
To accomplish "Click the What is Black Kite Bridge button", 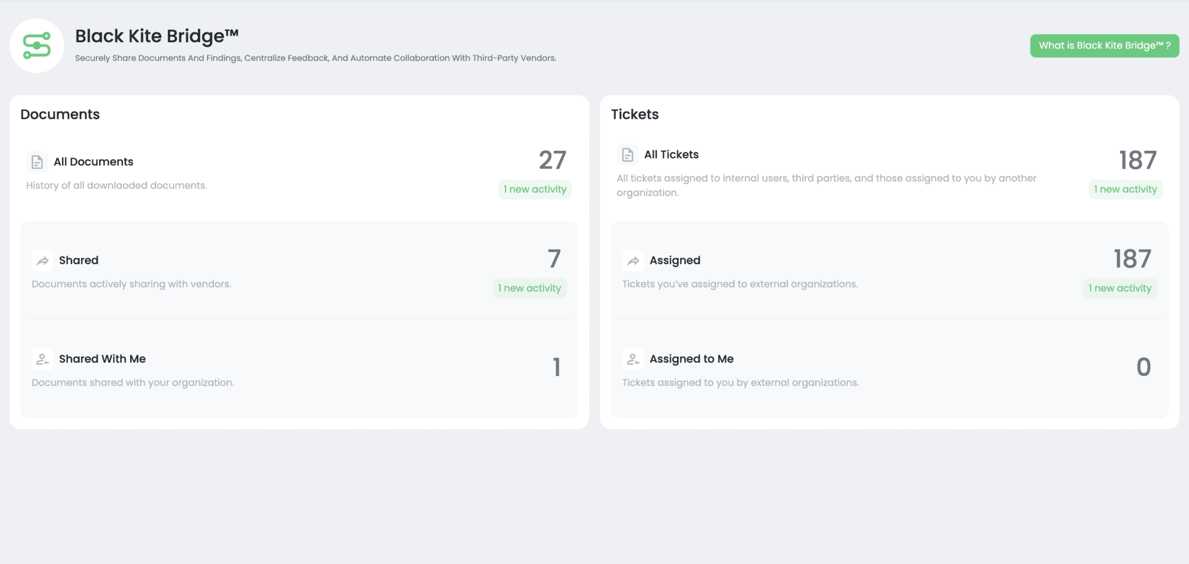I will click(1104, 45).
